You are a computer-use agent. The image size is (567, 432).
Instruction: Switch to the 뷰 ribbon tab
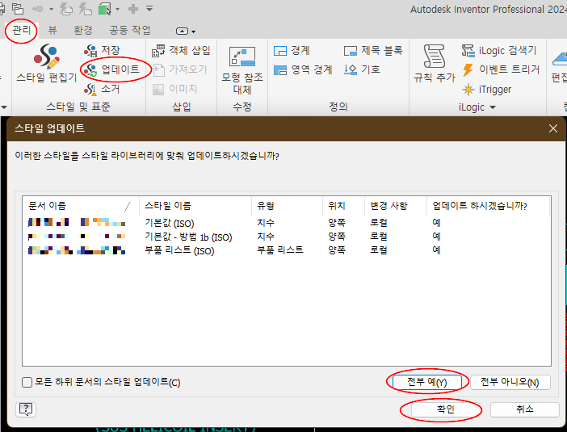coord(52,30)
